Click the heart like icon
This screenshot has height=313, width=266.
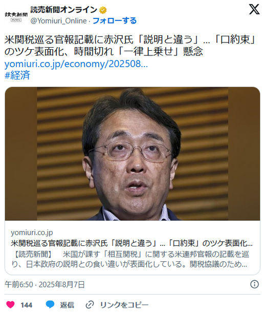[10, 305]
